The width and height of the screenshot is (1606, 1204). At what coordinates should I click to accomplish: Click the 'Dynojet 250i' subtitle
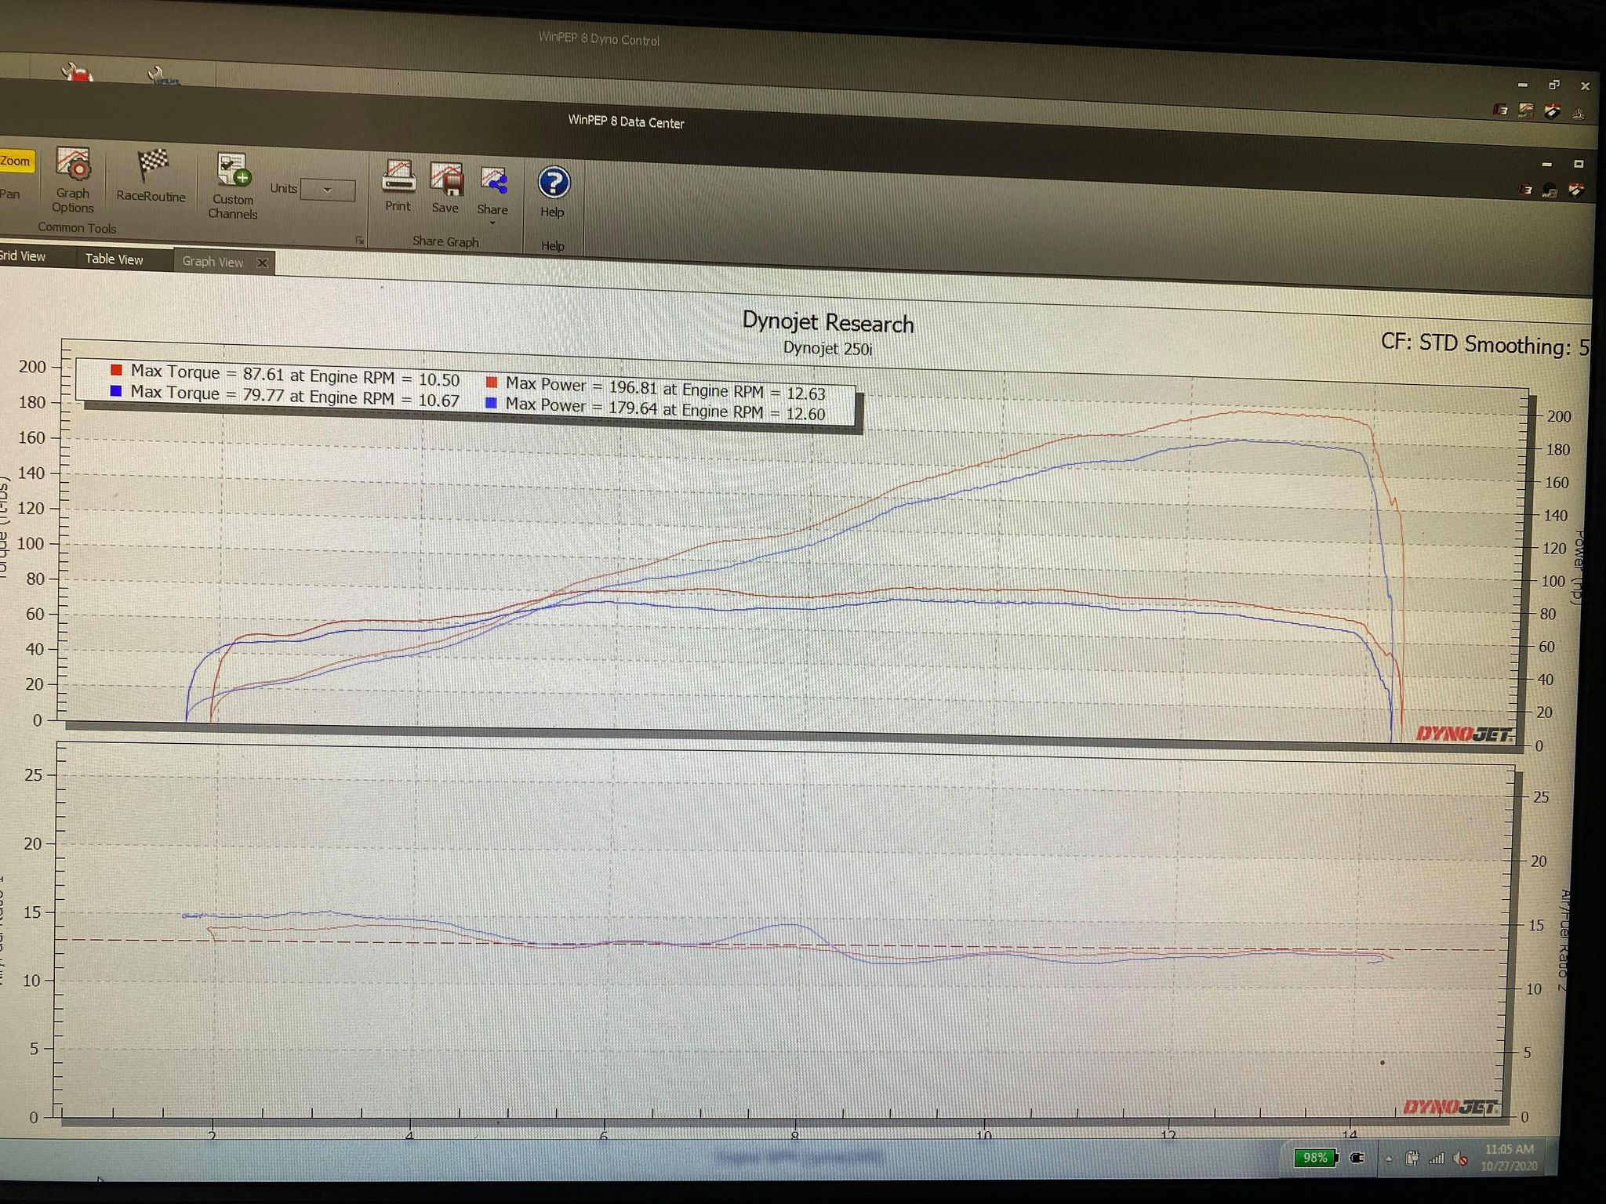[x=828, y=348]
